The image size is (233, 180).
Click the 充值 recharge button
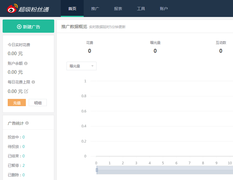17,103
